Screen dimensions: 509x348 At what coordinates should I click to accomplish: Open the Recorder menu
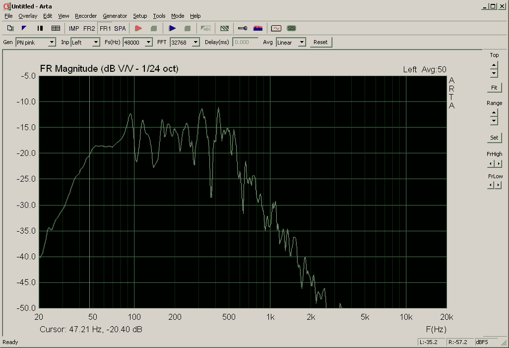coord(86,16)
